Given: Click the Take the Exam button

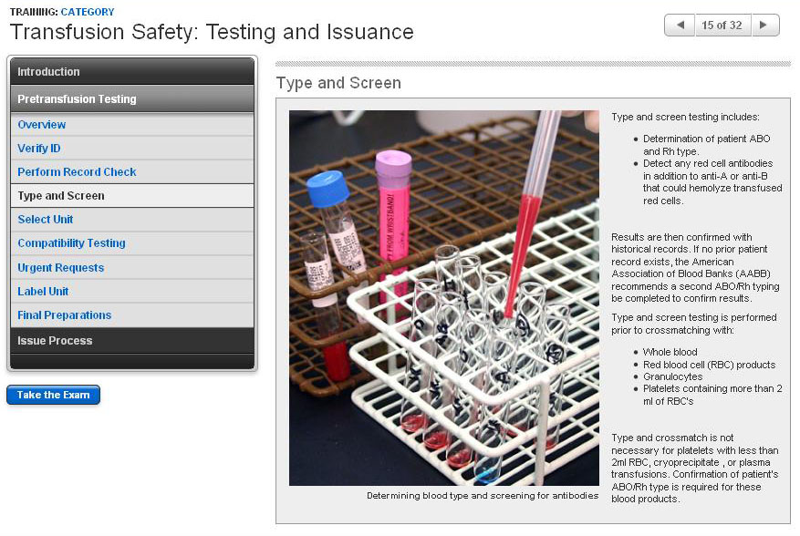Looking at the screenshot, I should 53,396.
